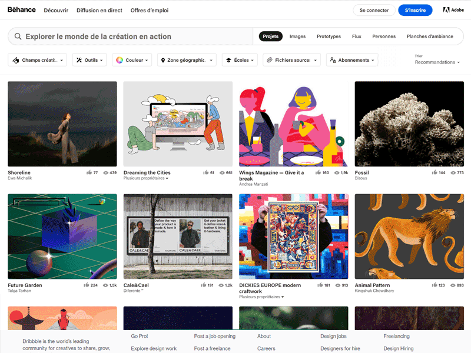
Task: Switch to the Images search tab
Action: point(297,36)
